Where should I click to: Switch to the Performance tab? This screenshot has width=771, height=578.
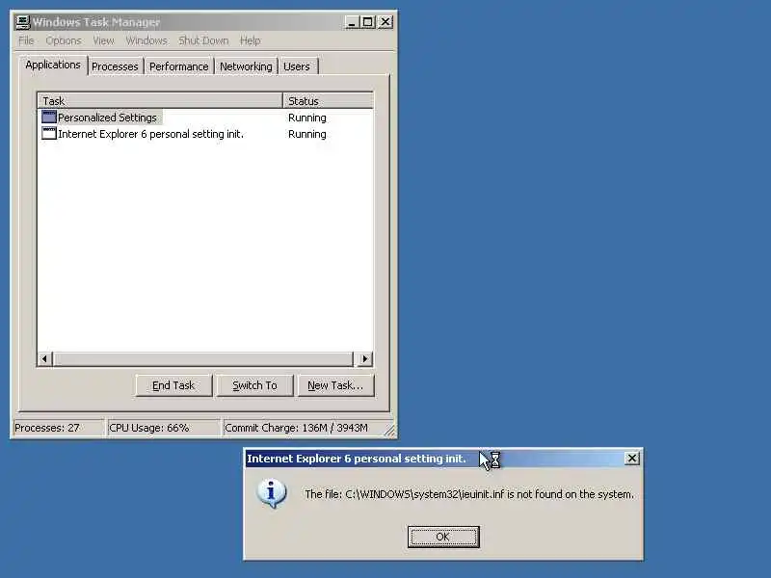tap(179, 66)
